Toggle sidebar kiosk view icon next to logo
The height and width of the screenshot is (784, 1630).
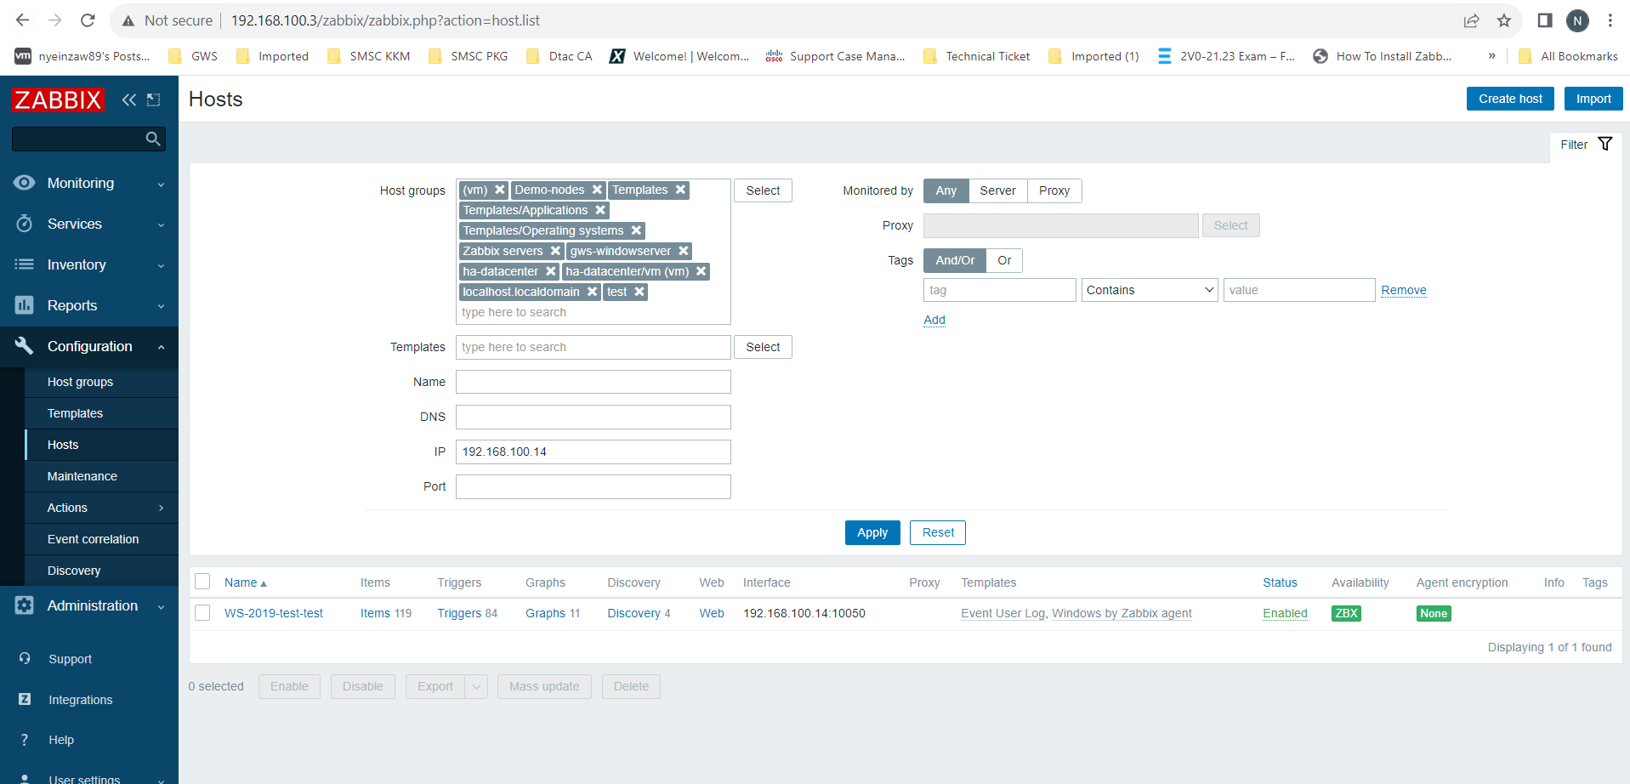(154, 100)
